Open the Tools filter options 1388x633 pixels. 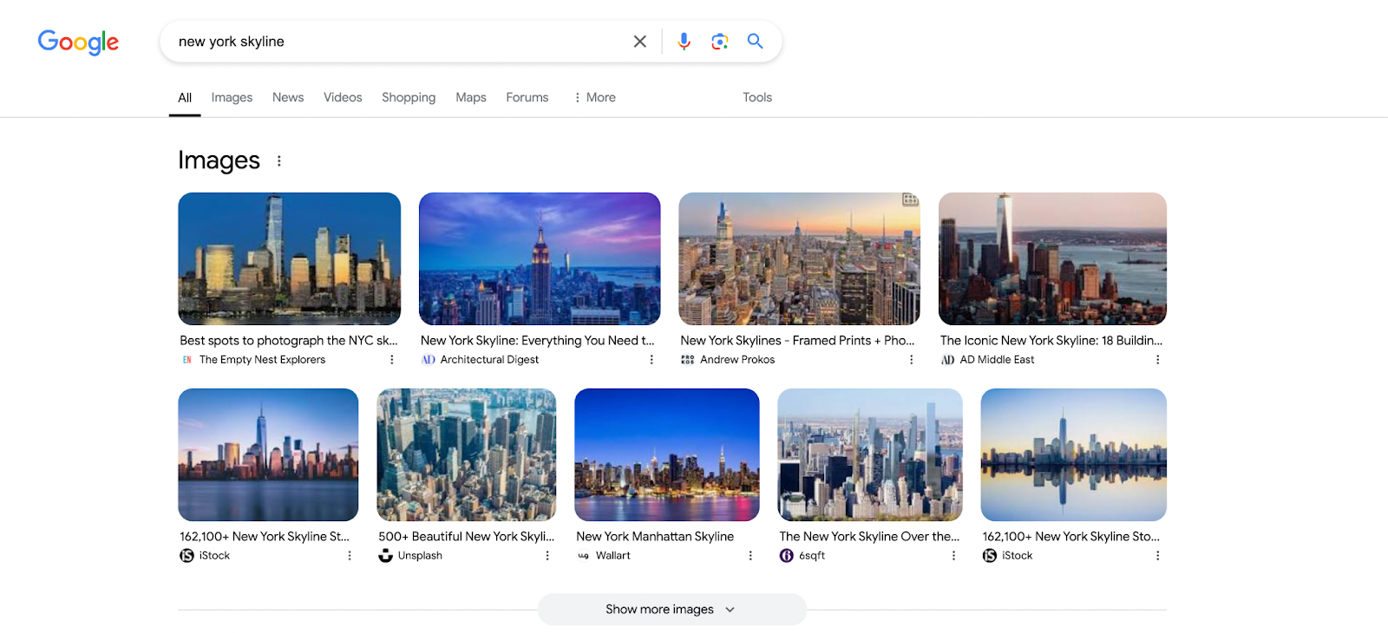point(757,98)
